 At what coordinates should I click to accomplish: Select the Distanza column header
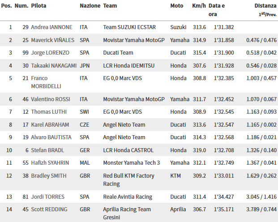coord(265,6)
